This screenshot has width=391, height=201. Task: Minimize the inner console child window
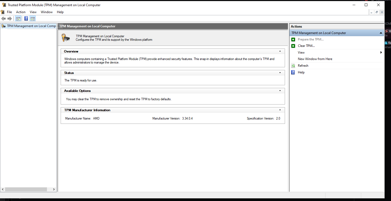tap(371, 12)
